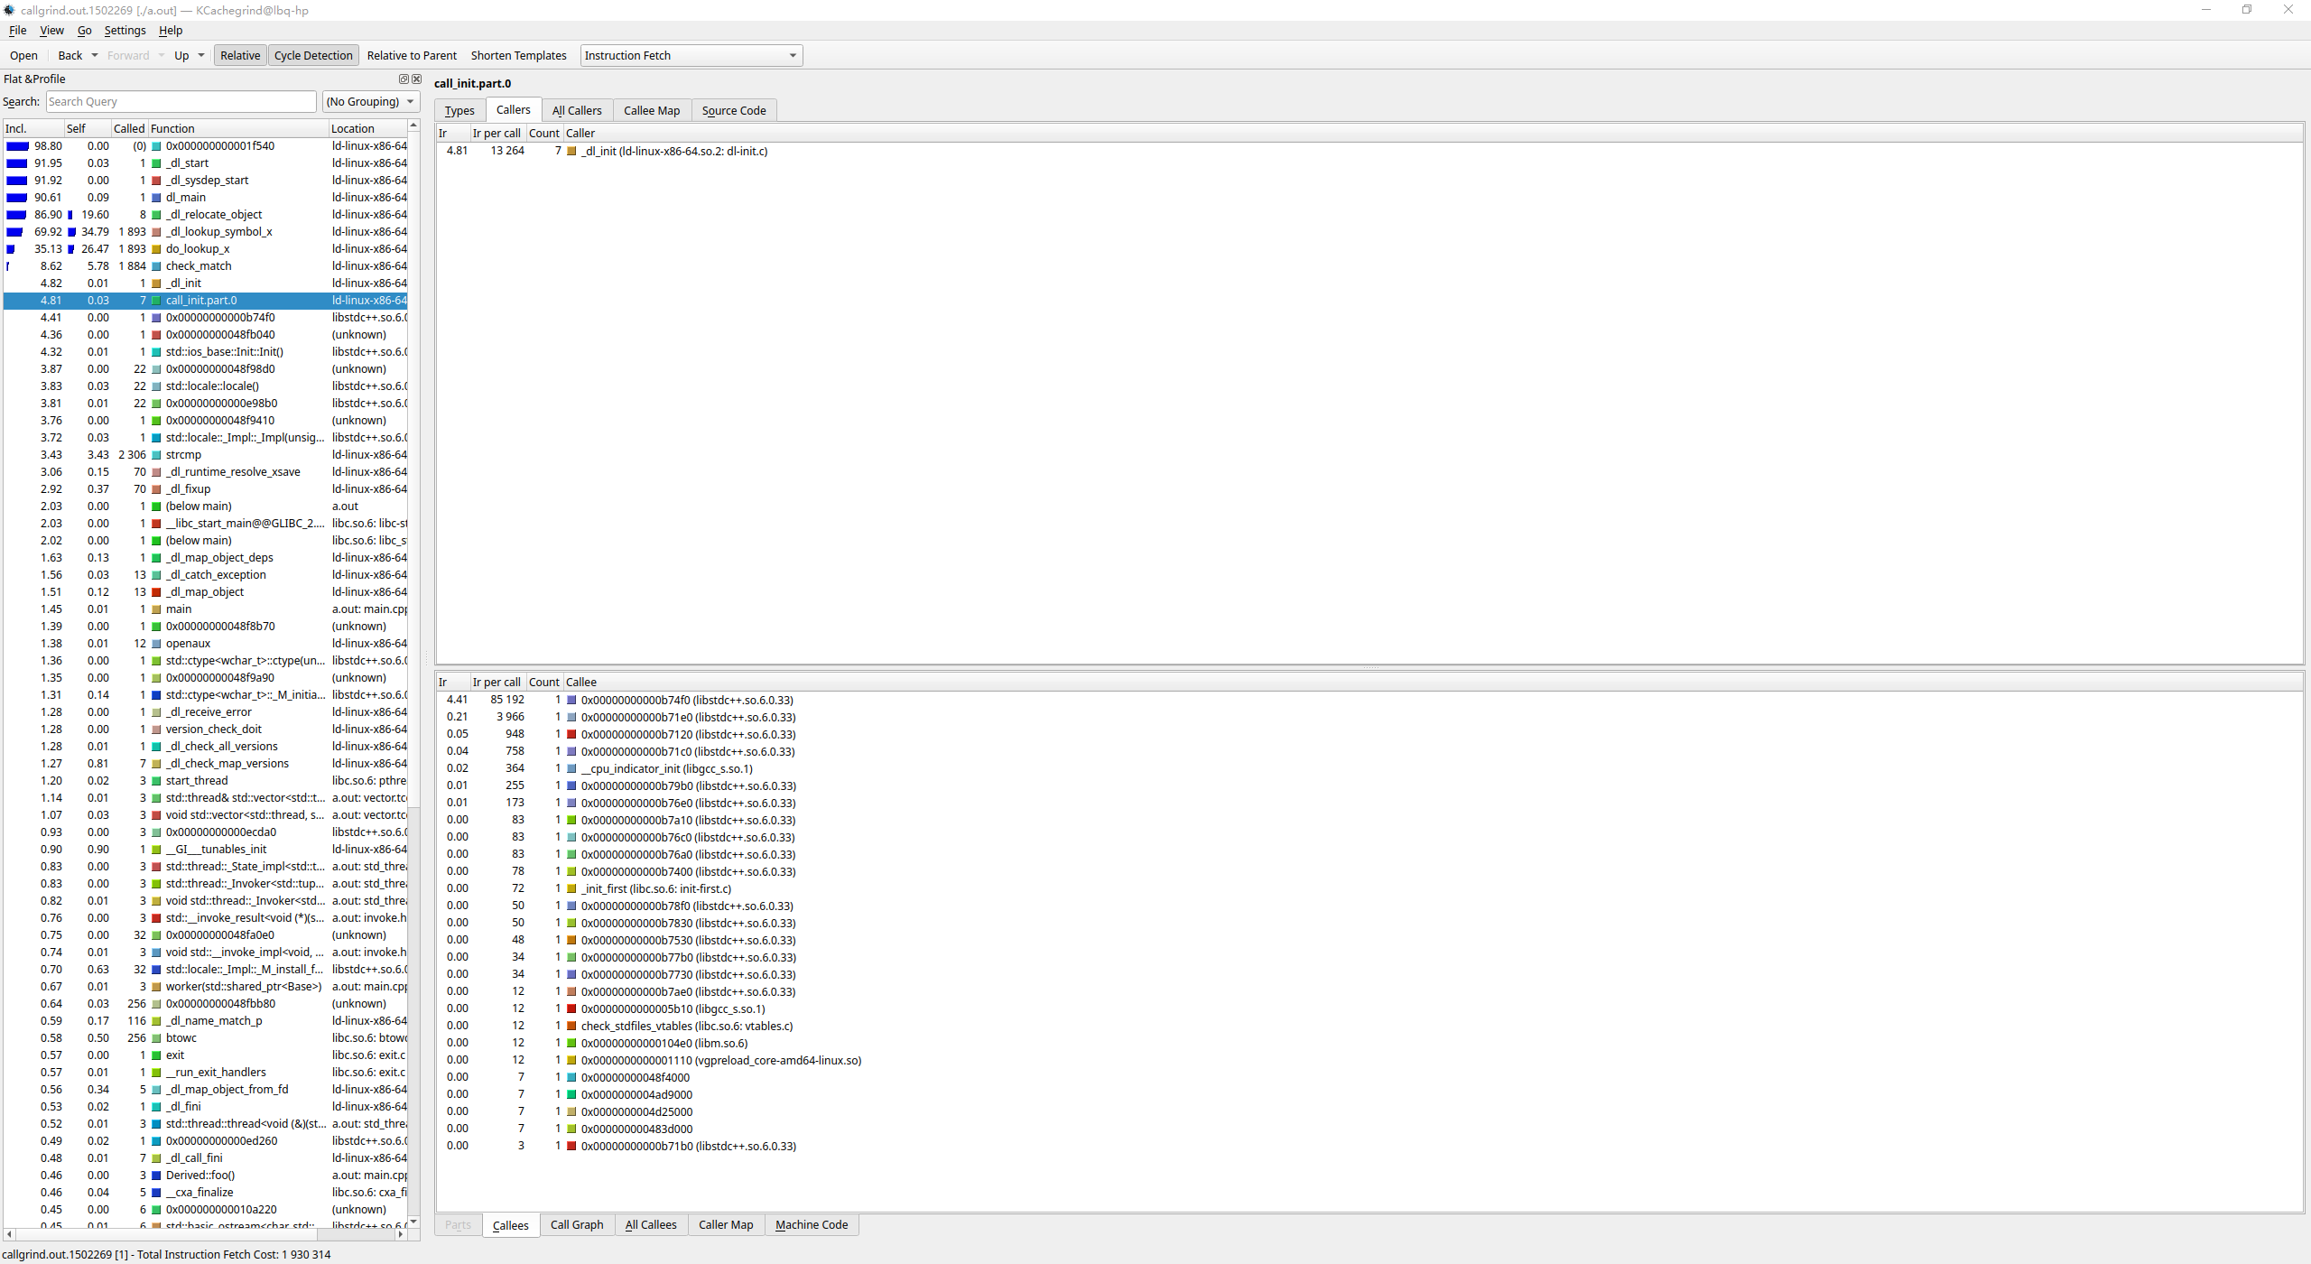Viewport: 2311px width, 1264px height.
Task: Click blue inclusive cost bar for dl_main
Action: pyautogui.click(x=17, y=198)
